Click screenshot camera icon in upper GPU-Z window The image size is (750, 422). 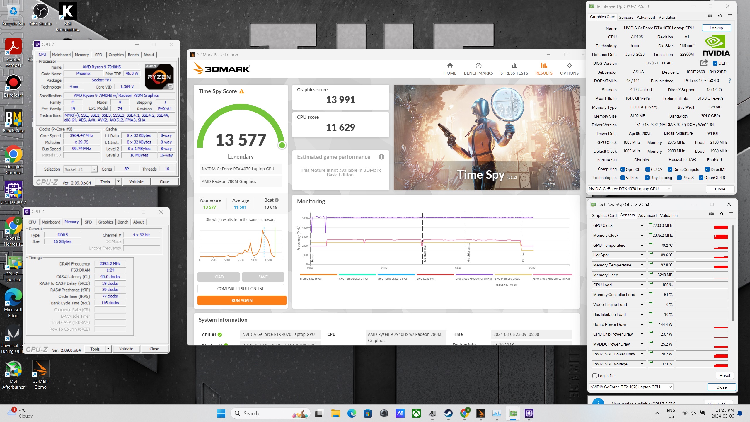click(x=710, y=16)
